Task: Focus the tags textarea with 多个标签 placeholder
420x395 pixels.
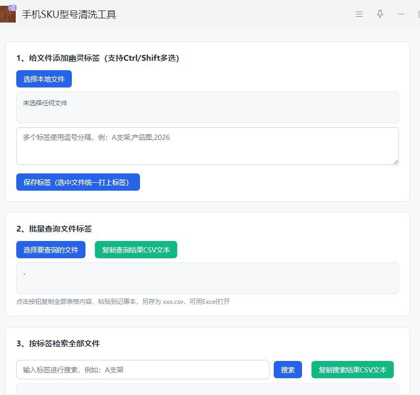Action: tap(207, 146)
